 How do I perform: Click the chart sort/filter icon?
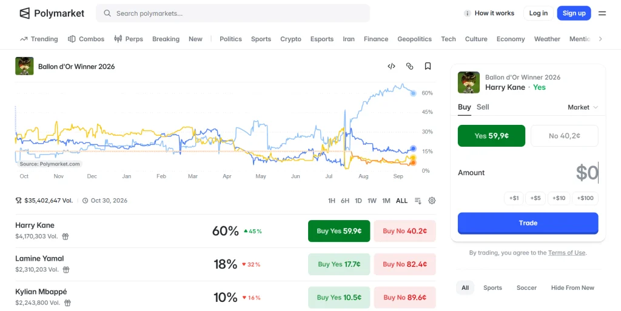click(418, 201)
